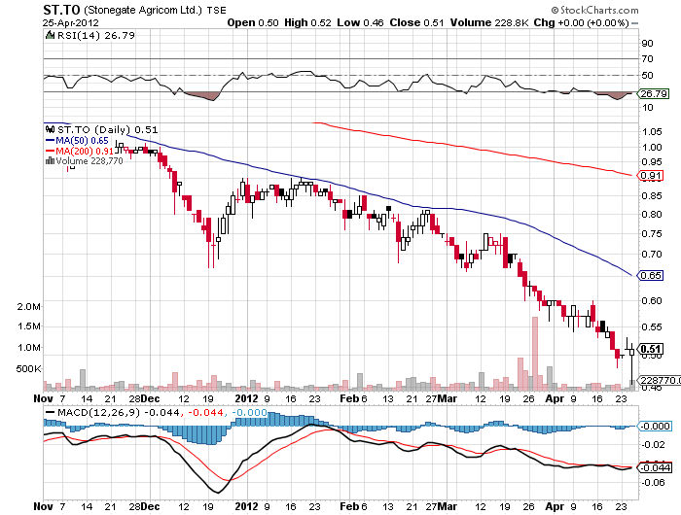681x515 pixels.
Task: Click the tallest pink volume bar in late March
Action: [x=535, y=353]
